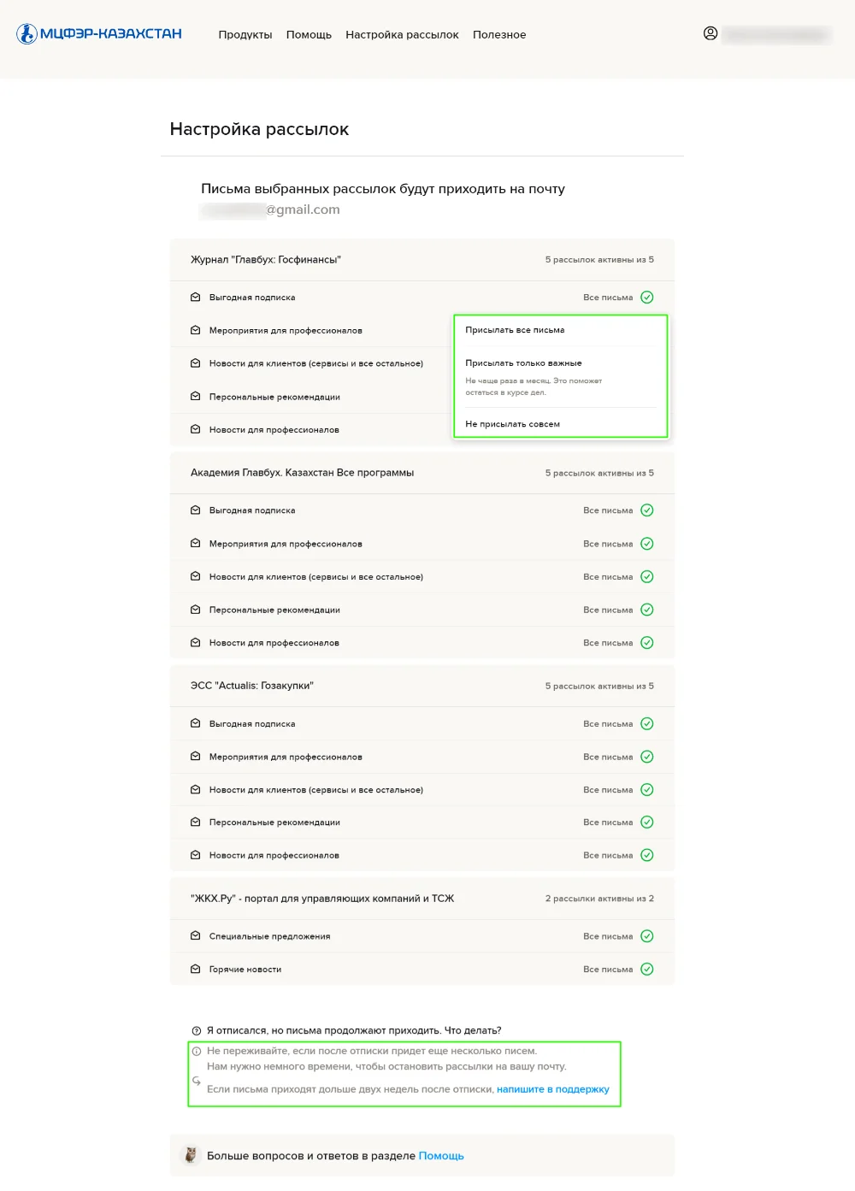Open 'Все письма' dropdown for Горячие новости

point(608,970)
